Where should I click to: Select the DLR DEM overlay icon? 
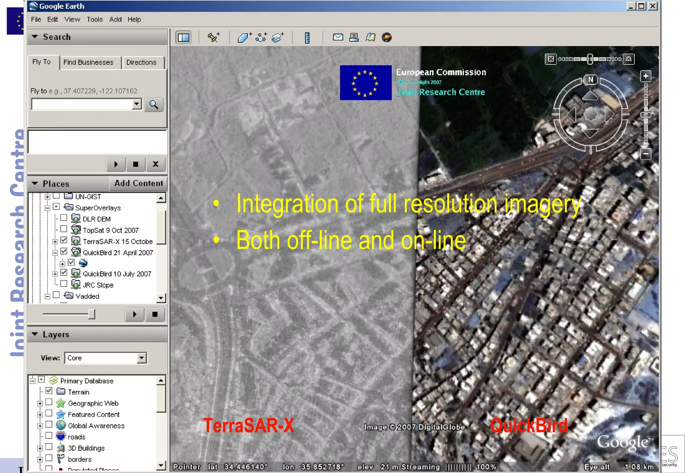76,219
